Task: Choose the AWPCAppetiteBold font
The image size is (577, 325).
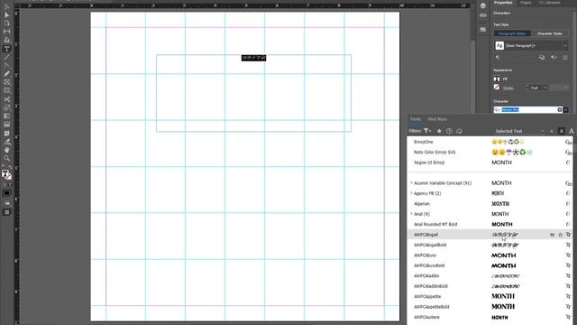Action: (x=490, y=307)
